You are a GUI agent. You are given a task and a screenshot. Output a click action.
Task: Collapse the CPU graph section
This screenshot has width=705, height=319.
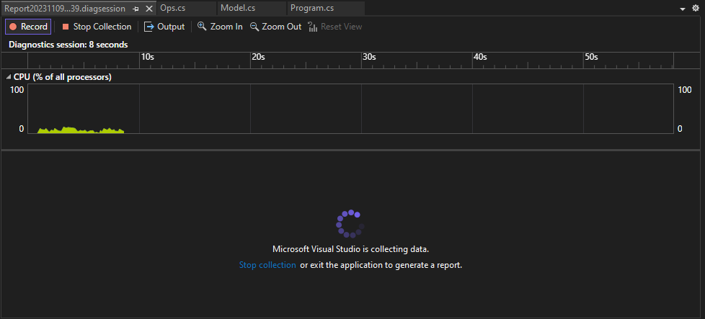click(x=9, y=77)
